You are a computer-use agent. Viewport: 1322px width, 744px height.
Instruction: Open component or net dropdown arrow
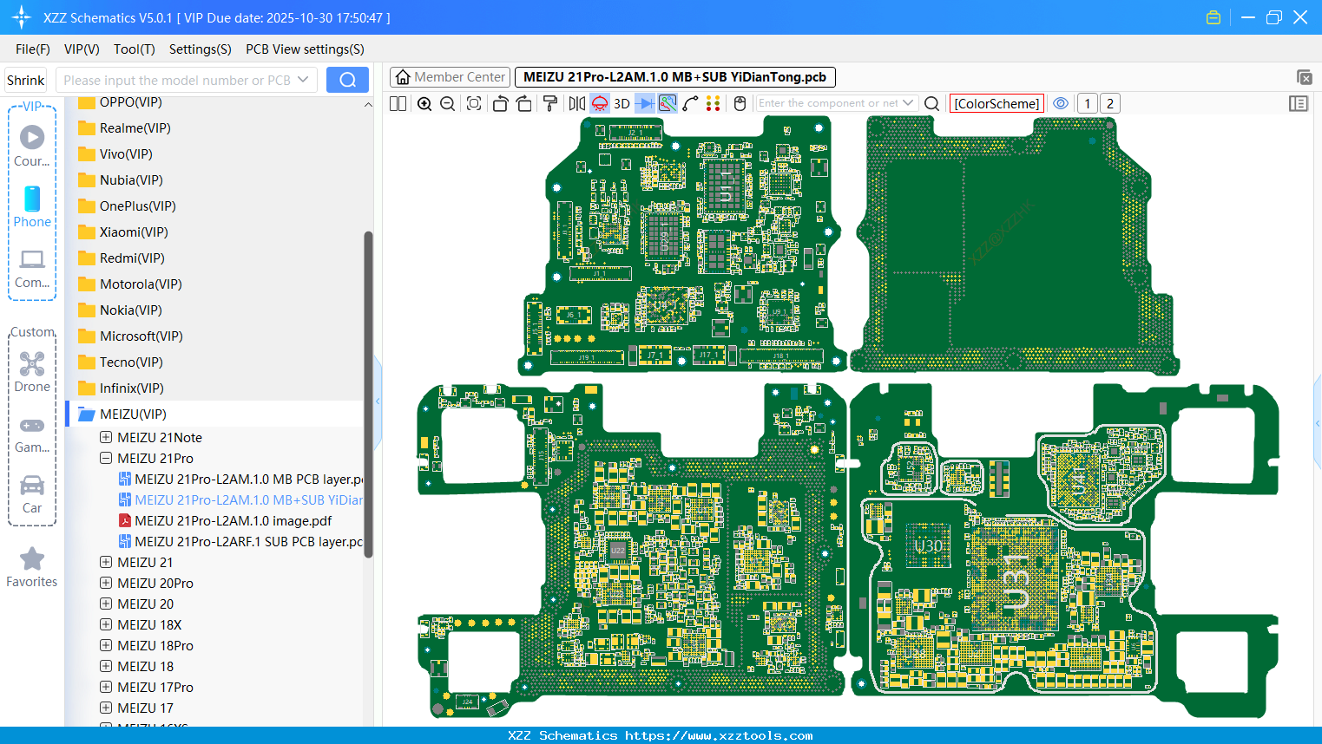pyautogui.click(x=909, y=103)
